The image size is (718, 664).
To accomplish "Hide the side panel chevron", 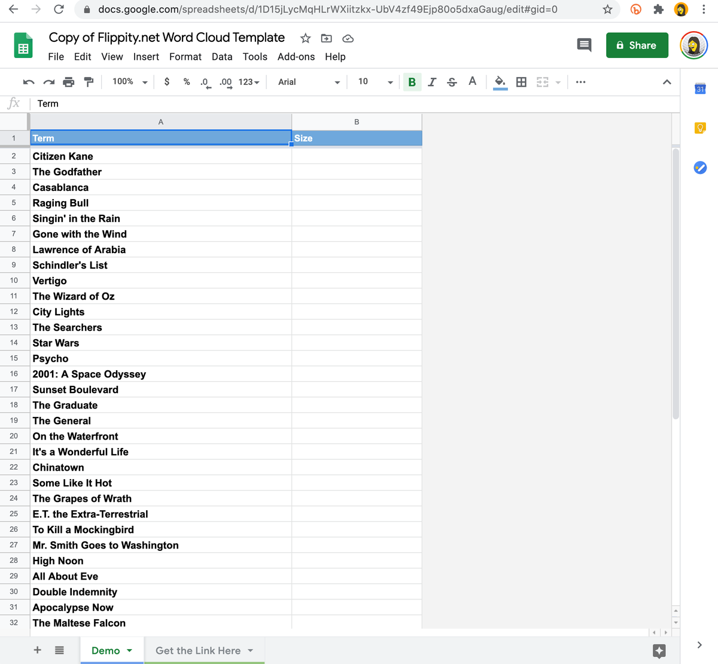I will tap(699, 645).
